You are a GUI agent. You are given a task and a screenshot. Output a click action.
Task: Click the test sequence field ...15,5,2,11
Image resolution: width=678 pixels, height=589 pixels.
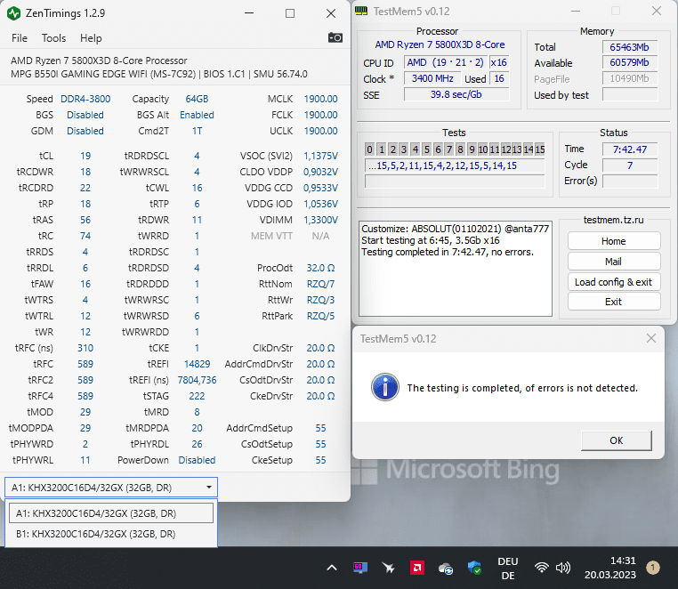coord(455,165)
